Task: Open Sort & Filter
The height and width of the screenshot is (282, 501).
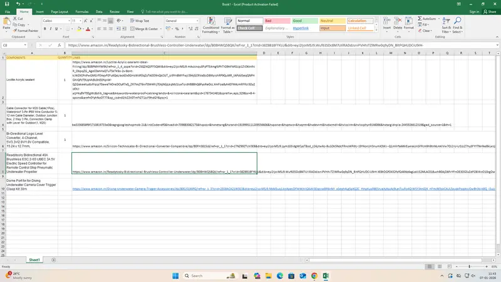Action: click(x=446, y=25)
